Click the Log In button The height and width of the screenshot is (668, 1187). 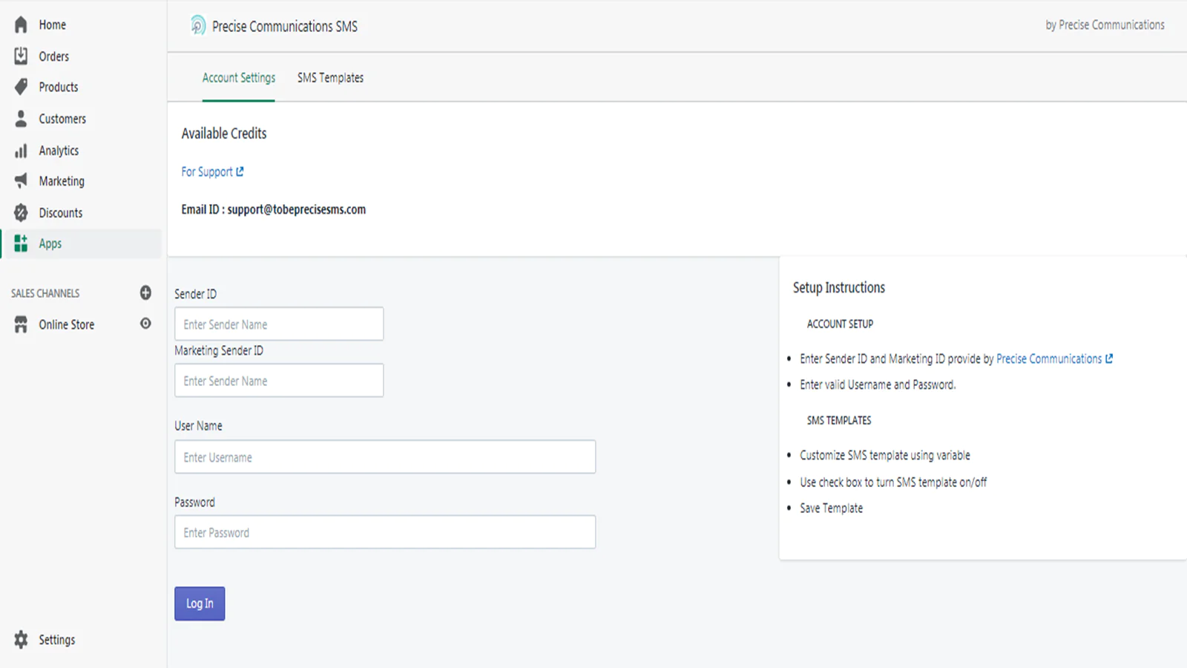(200, 603)
